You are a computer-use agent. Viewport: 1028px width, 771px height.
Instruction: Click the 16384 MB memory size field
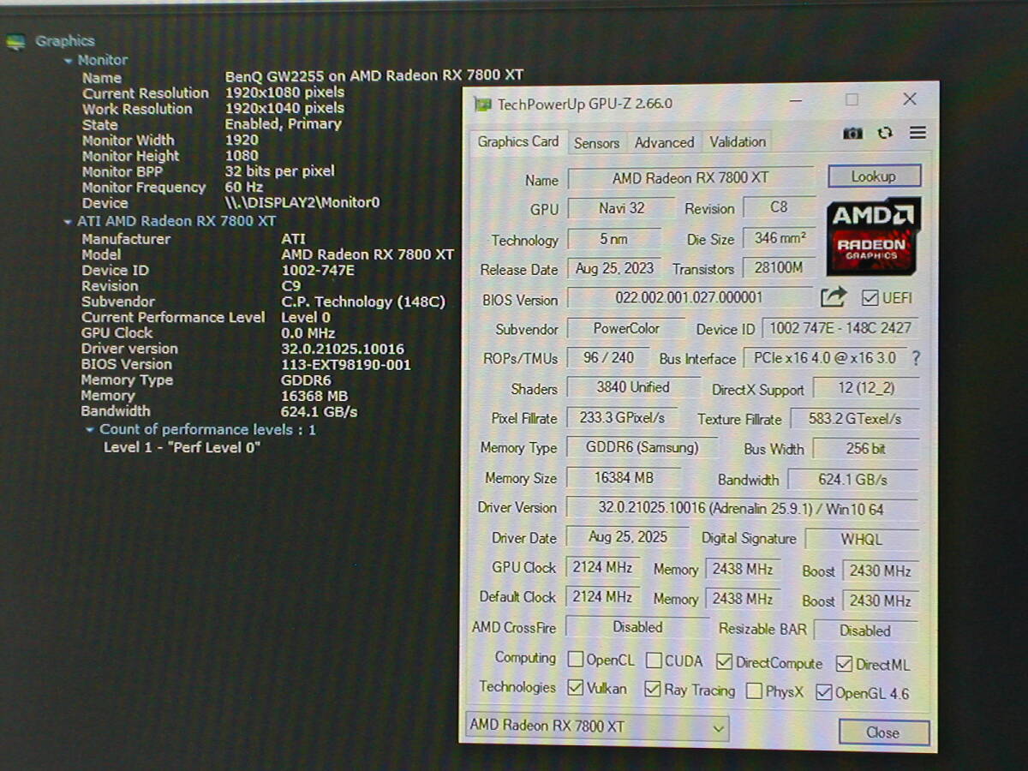(624, 478)
